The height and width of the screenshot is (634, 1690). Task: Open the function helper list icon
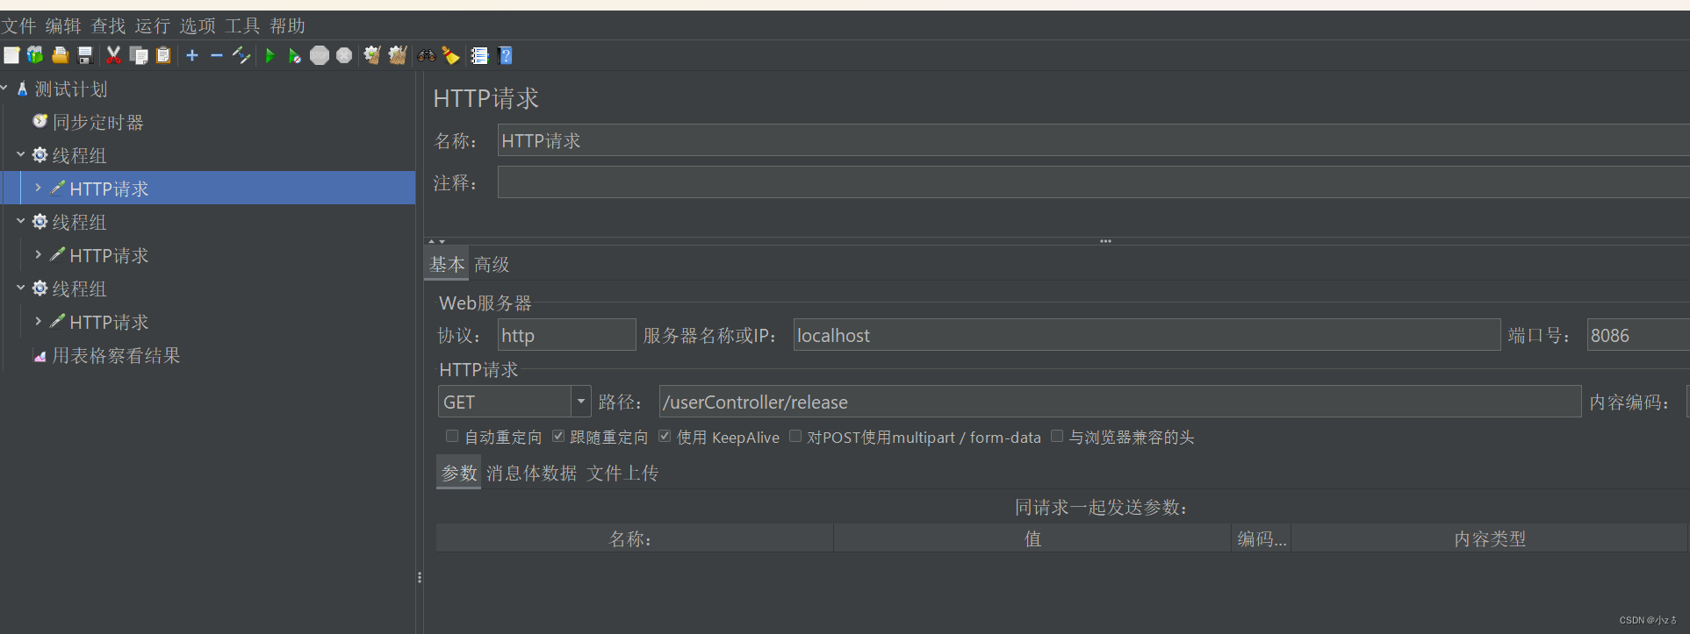479,55
